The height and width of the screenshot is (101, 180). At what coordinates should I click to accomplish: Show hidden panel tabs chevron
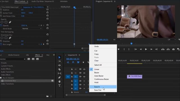pos(54,55)
